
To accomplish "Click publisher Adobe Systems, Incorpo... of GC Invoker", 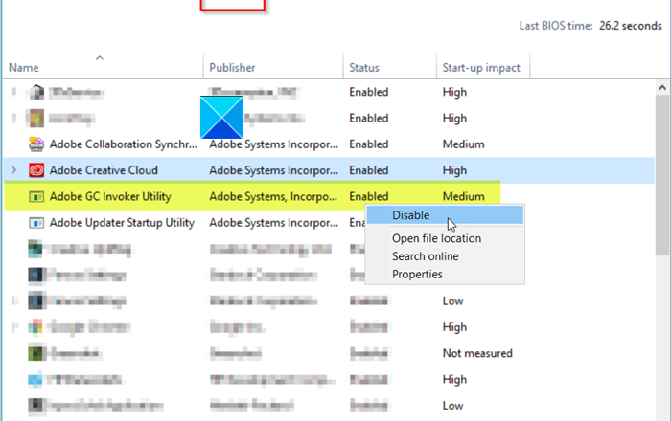I will coord(273,196).
